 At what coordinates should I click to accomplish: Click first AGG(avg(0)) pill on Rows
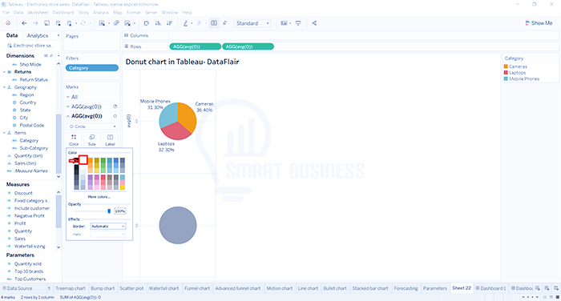click(x=195, y=46)
